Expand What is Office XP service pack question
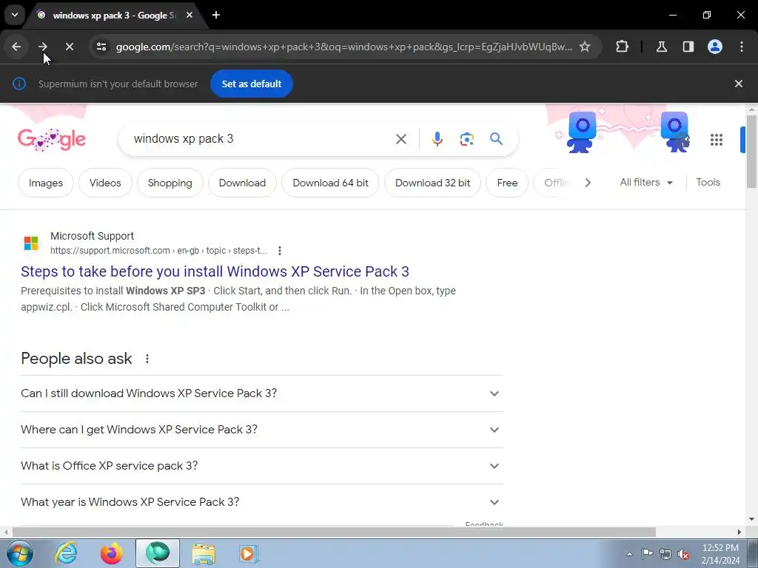Screen dimensions: 758x568 (262, 466)
